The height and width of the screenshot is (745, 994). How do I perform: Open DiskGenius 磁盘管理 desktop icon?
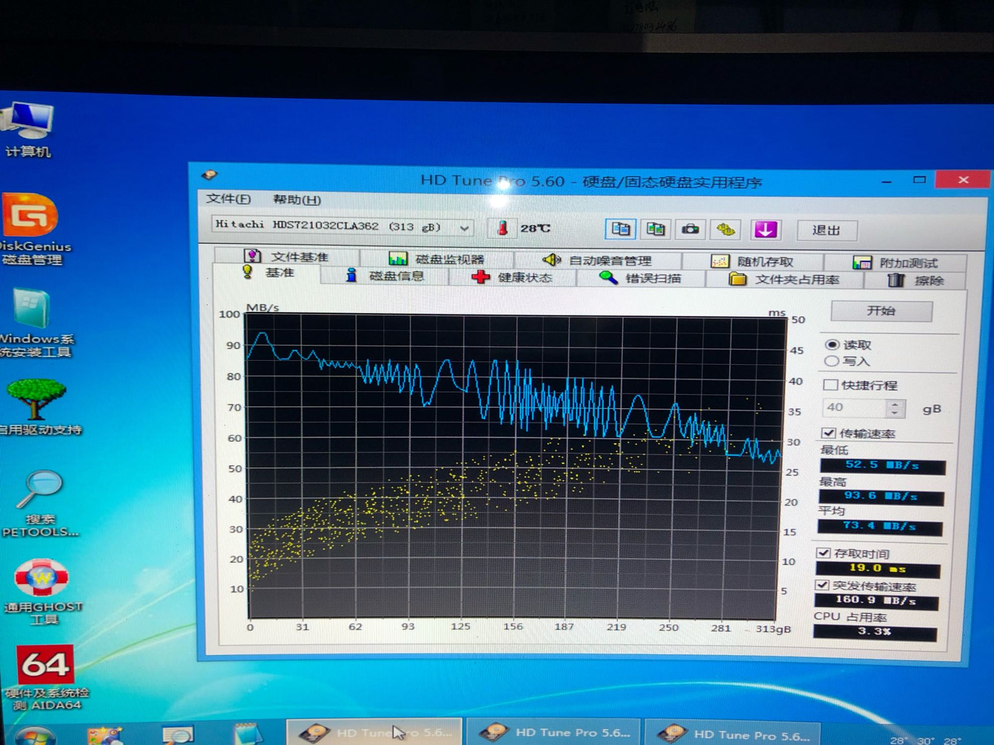32,229
